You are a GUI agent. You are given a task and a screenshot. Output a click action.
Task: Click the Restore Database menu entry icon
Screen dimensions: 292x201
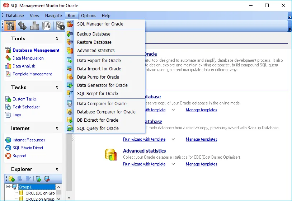pyautogui.click(x=70, y=42)
